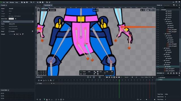The image size is (181, 101).
Task: Step to the next keyframe
Action: point(117,77)
